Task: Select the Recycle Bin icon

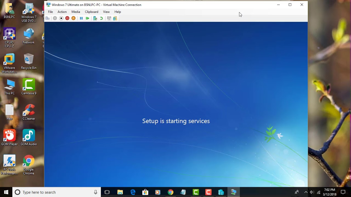Action: pos(29,62)
